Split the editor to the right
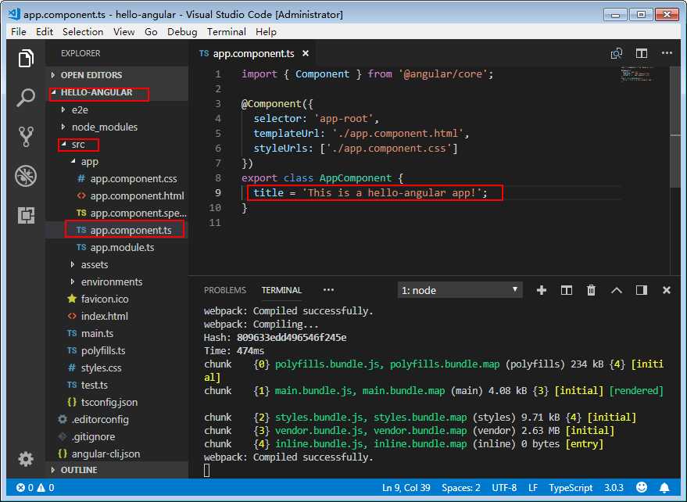 pos(642,53)
